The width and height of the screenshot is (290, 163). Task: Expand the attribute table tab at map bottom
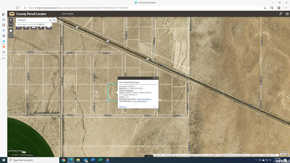[x=149, y=156]
